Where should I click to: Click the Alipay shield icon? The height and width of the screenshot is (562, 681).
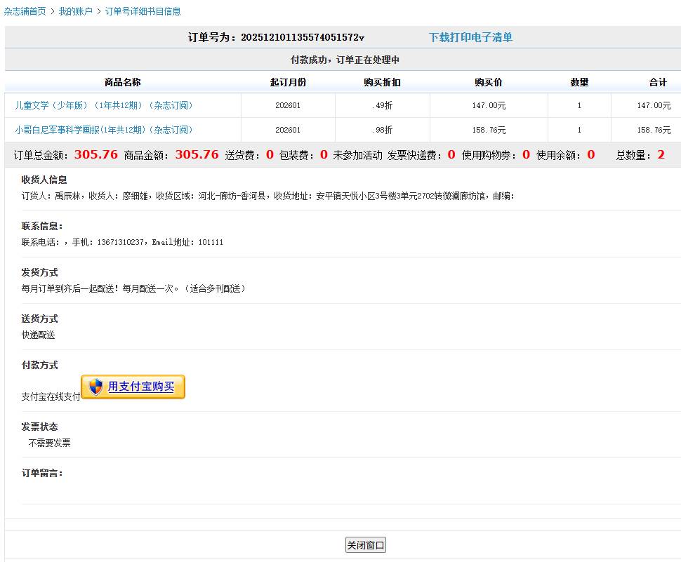pos(96,387)
